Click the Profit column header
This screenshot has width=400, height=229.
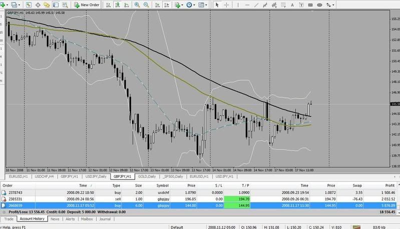coord(388,184)
